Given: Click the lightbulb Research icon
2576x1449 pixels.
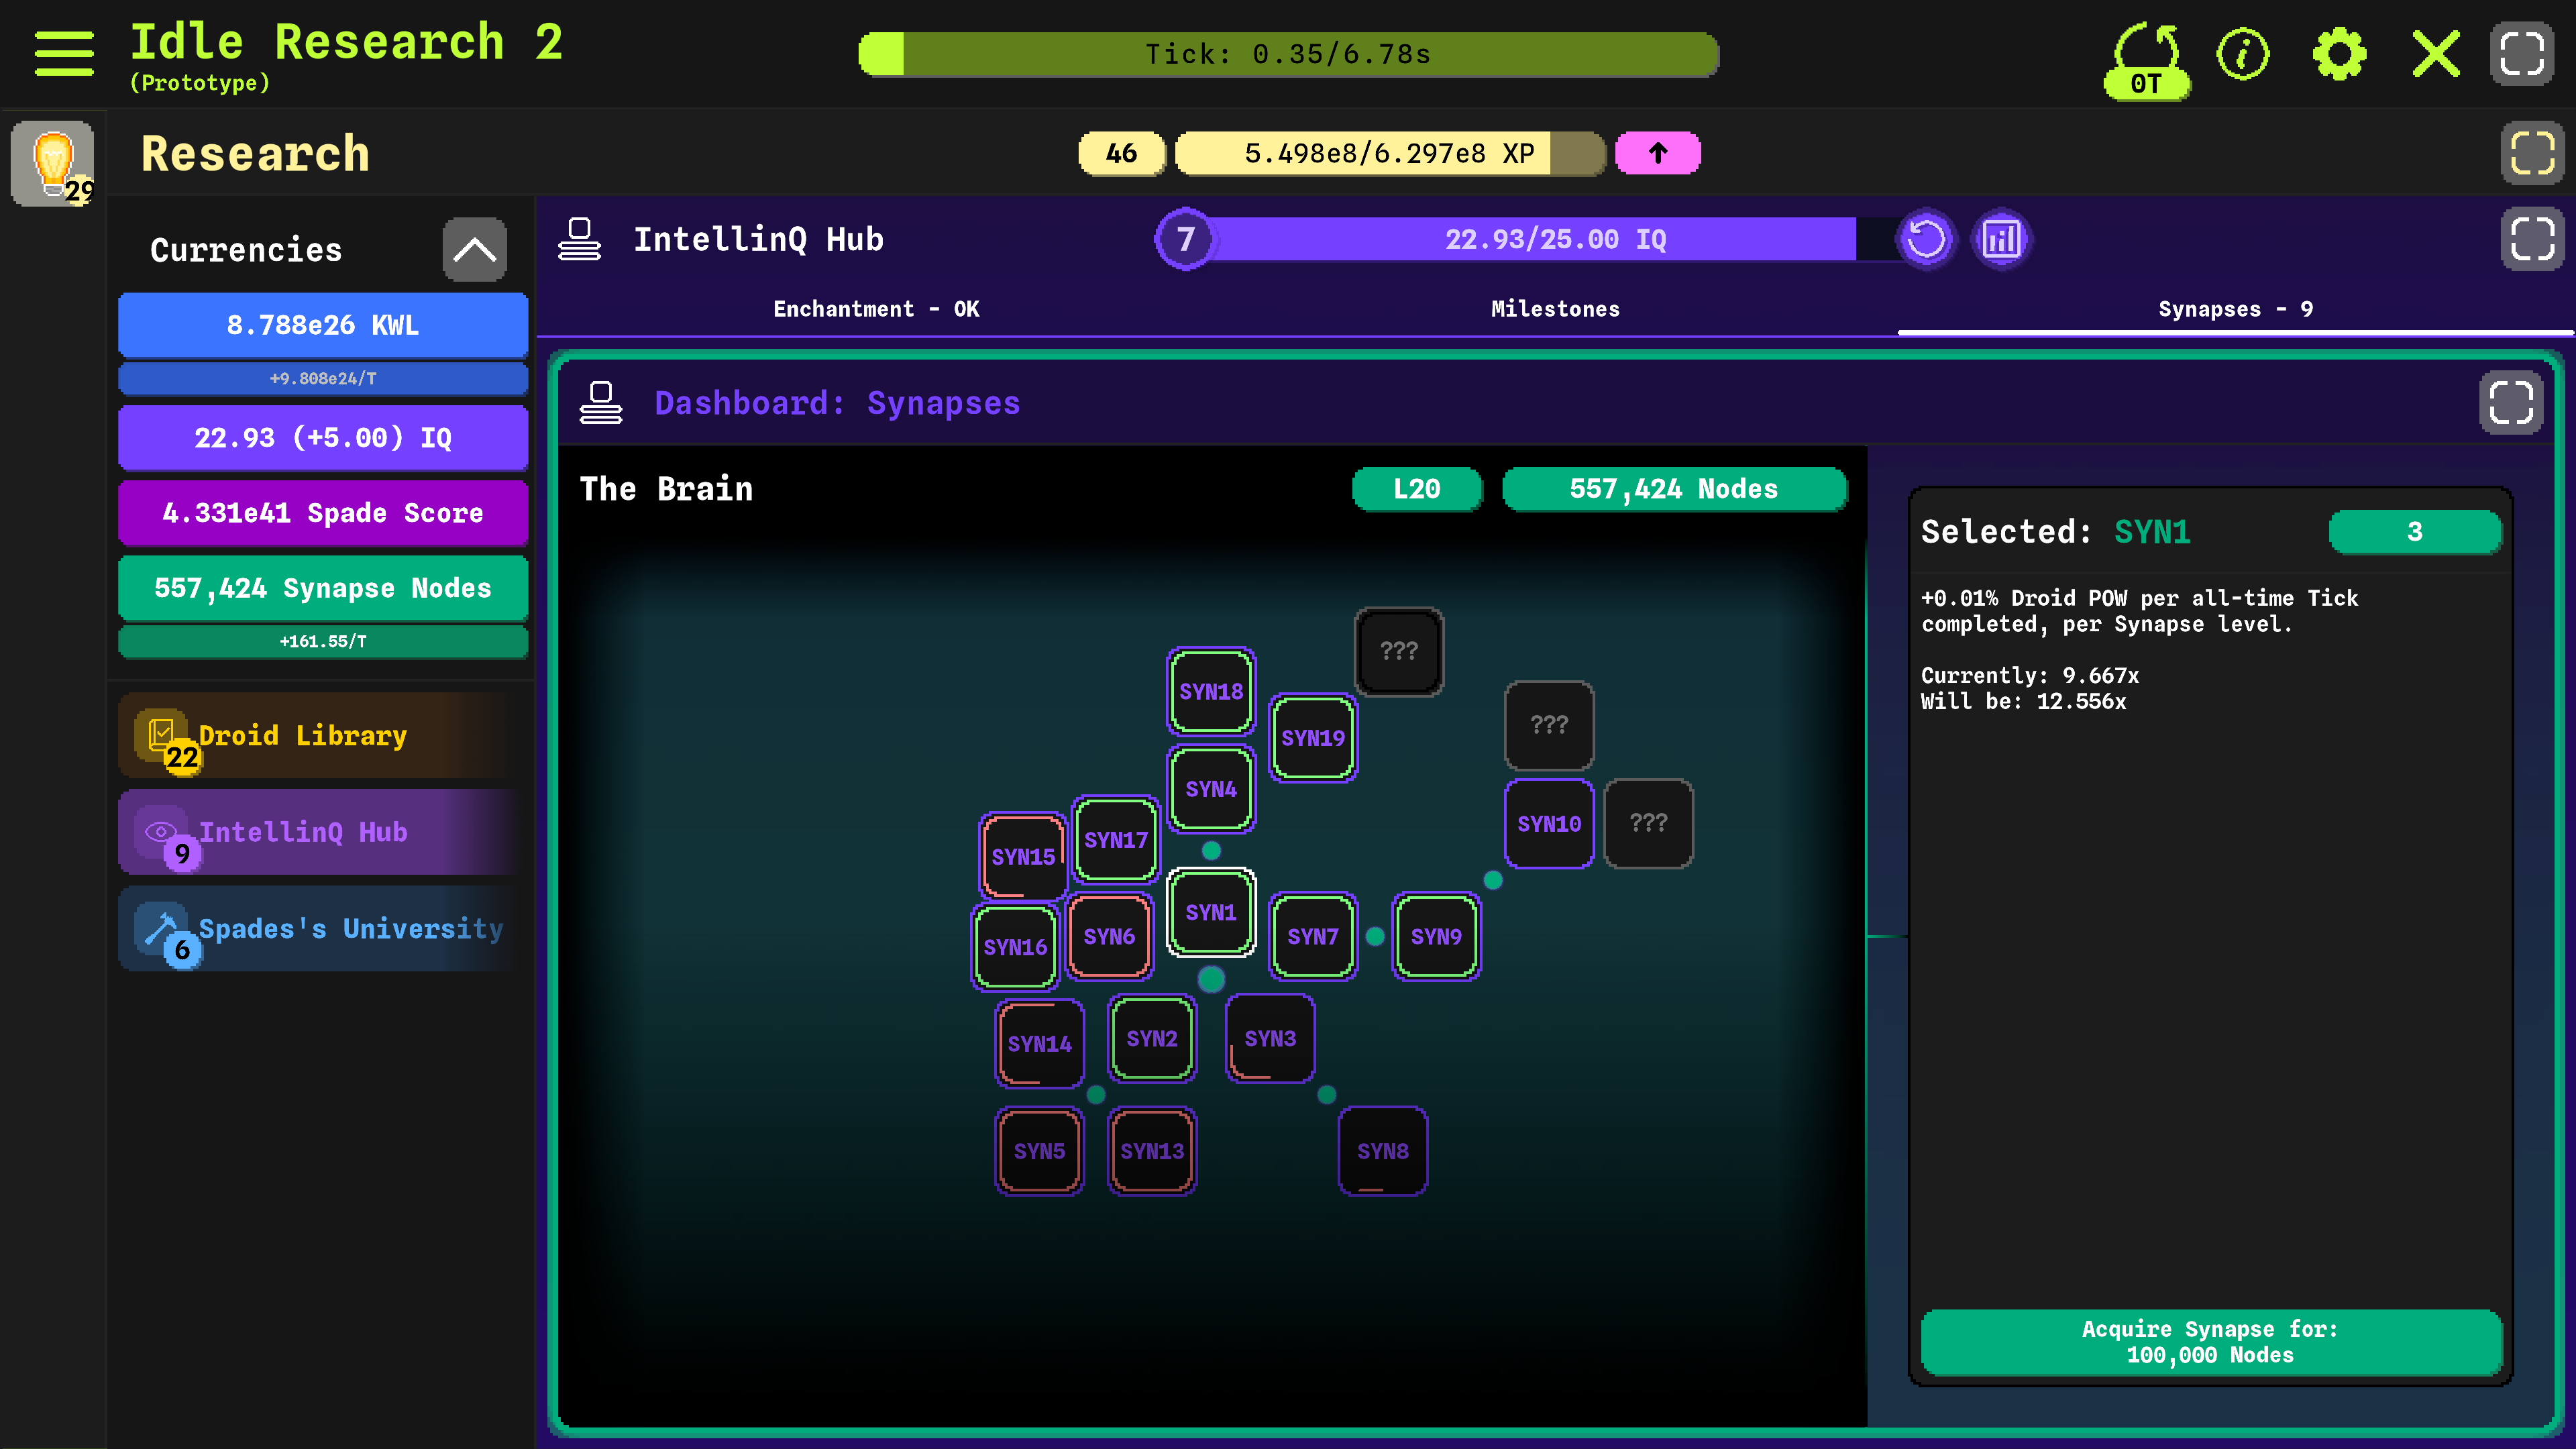Looking at the screenshot, I should 53,163.
